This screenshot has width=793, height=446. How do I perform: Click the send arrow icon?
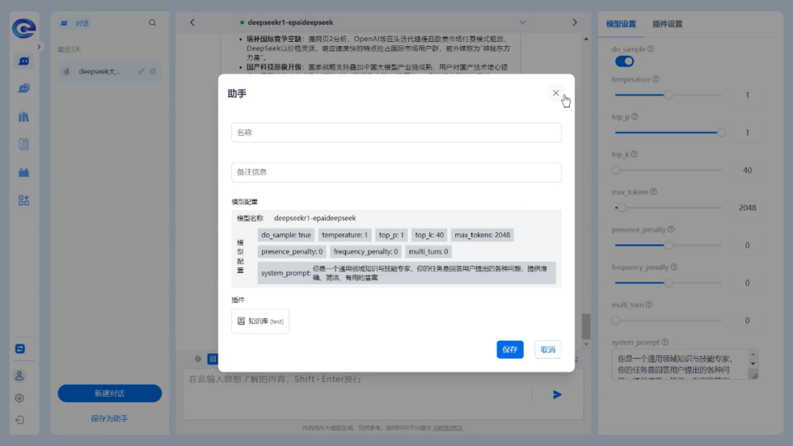557,395
